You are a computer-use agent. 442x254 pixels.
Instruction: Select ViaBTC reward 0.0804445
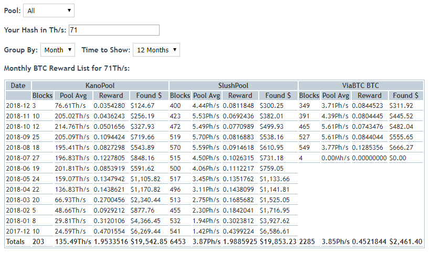point(367,116)
